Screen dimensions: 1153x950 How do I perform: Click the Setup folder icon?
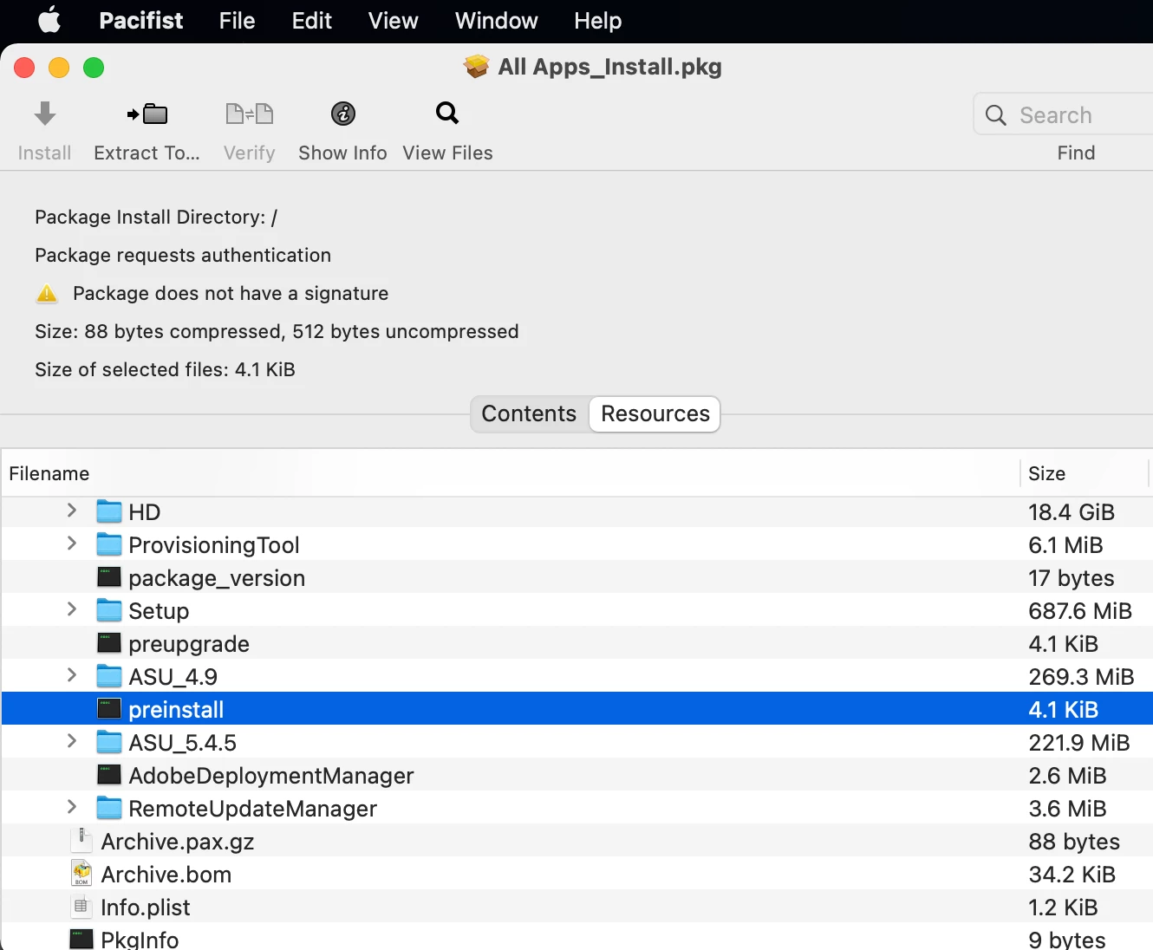(109, 610)
